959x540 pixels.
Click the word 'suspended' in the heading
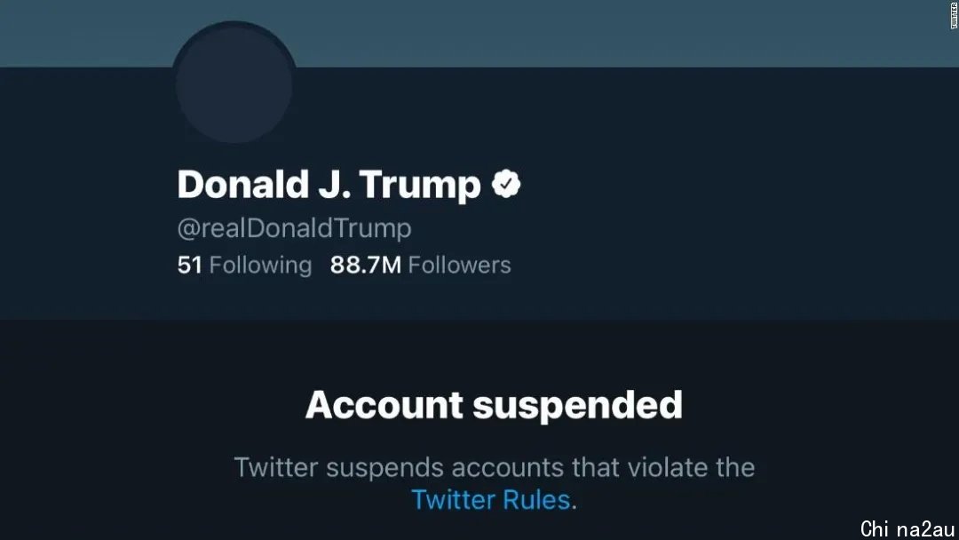[x=577, y=406]
